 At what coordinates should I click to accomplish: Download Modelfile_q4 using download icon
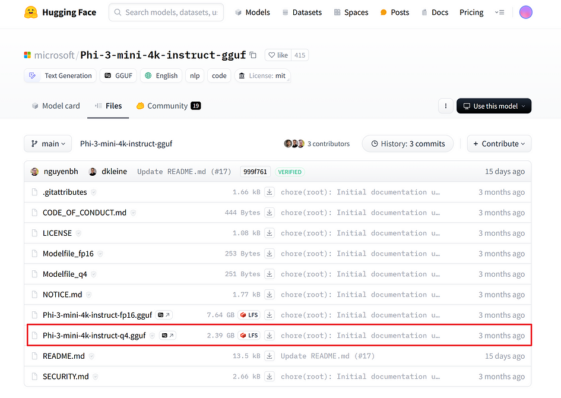(270, 274)
